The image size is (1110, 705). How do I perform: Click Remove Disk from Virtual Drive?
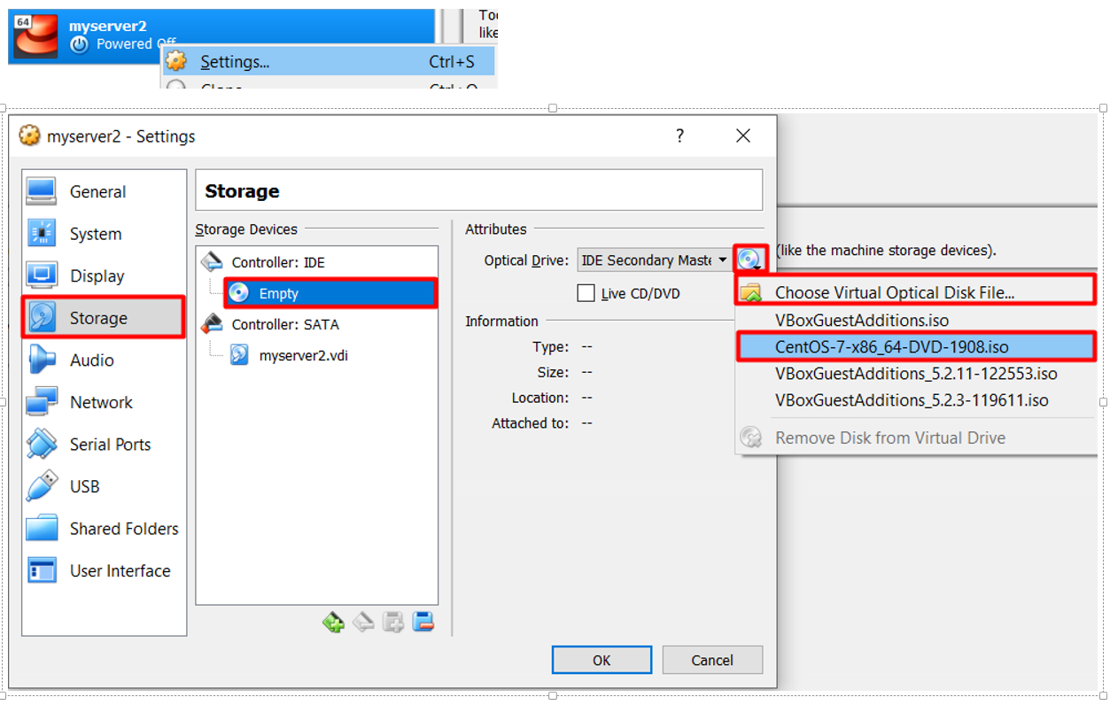coord(917,438)
